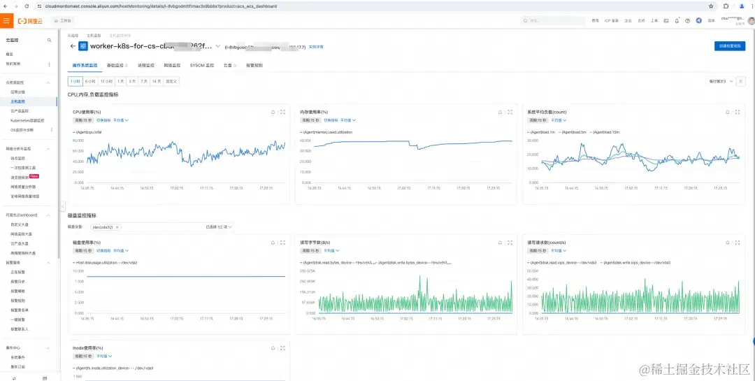Go back using the left arrow beside worker-k8s
This screenshot has height=381, width=755.
tap(73, 46)
